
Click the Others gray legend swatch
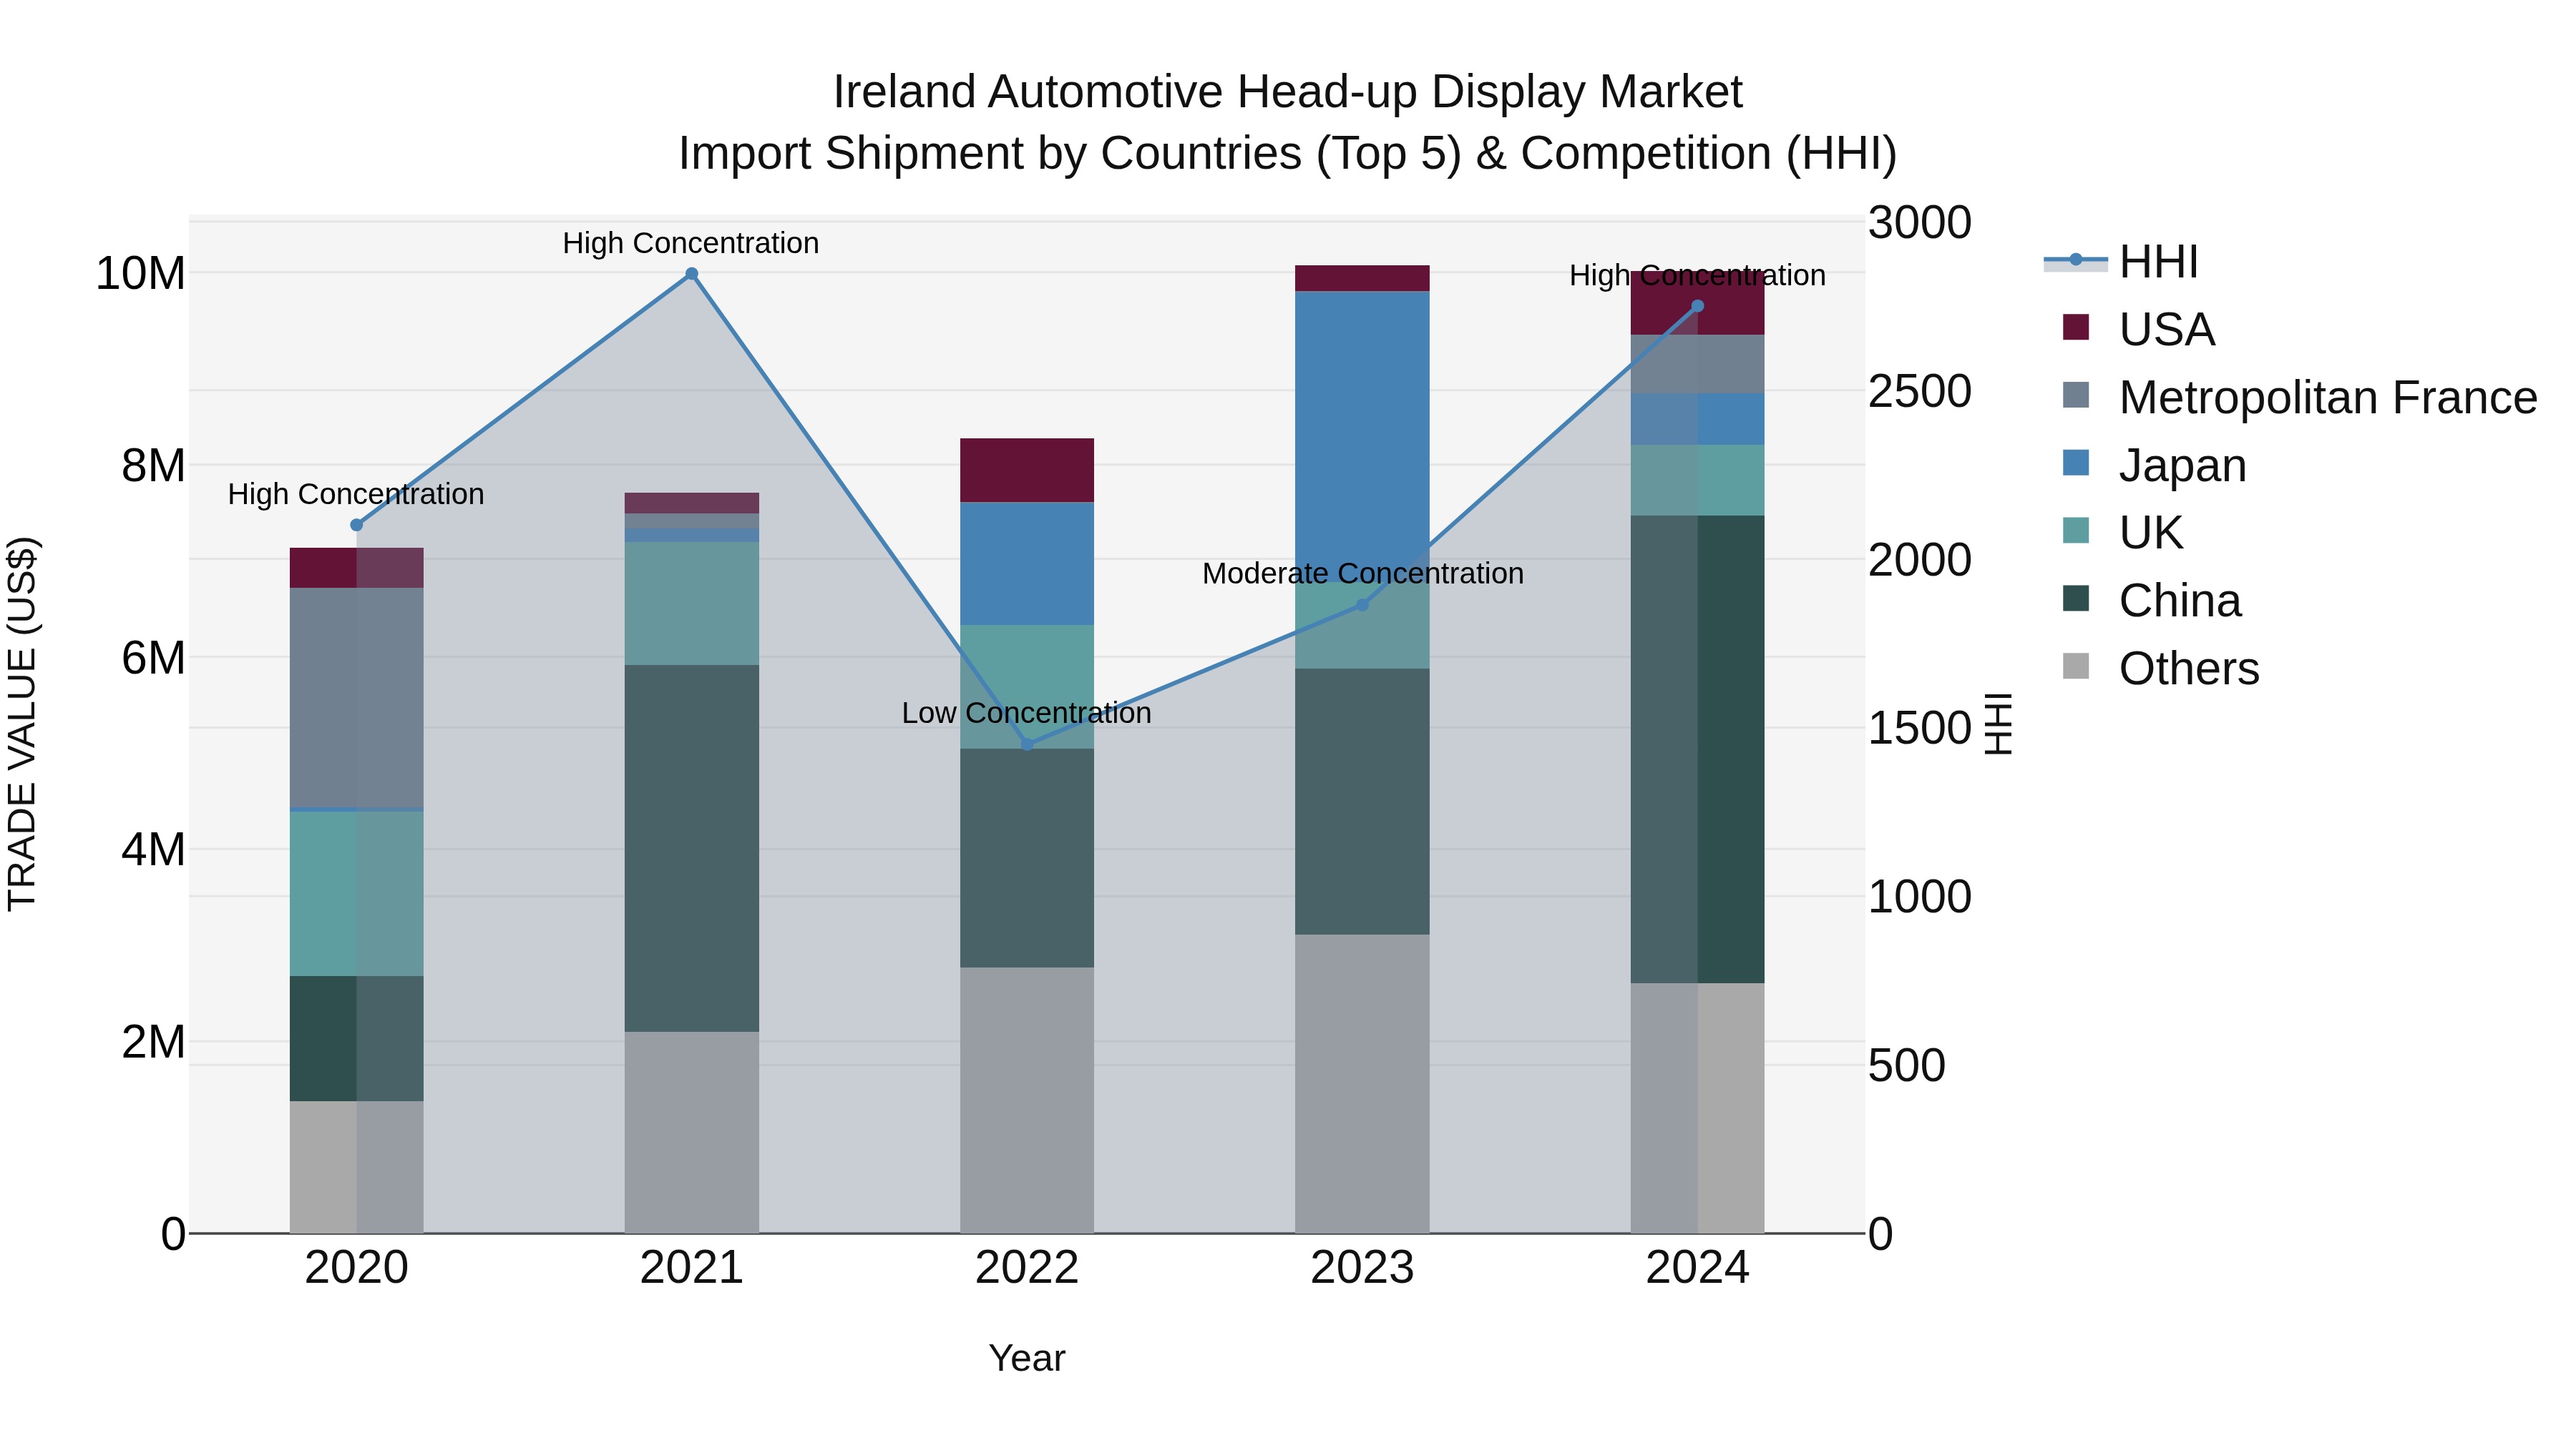2076,666
